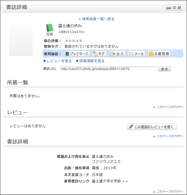Viewport: 187px width, 195px height.
Task: Click the 本文言語コード label
Action: pyautogui.click(x=77, y=175)
